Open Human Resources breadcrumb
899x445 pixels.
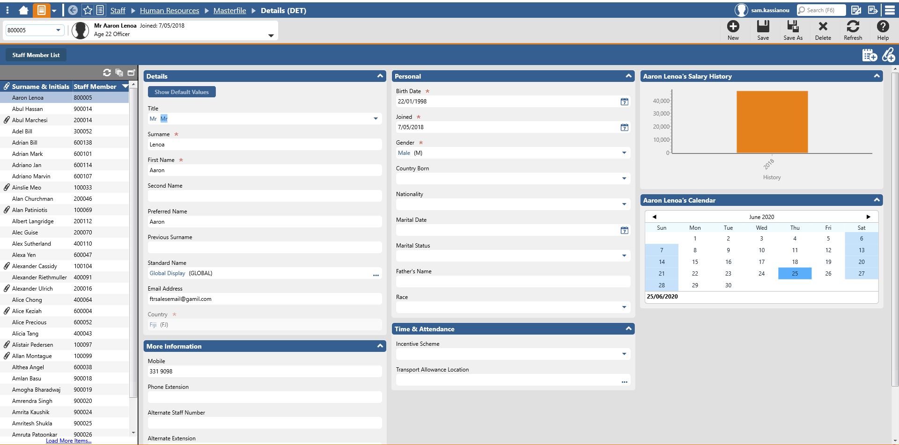(x=169, y=10)
